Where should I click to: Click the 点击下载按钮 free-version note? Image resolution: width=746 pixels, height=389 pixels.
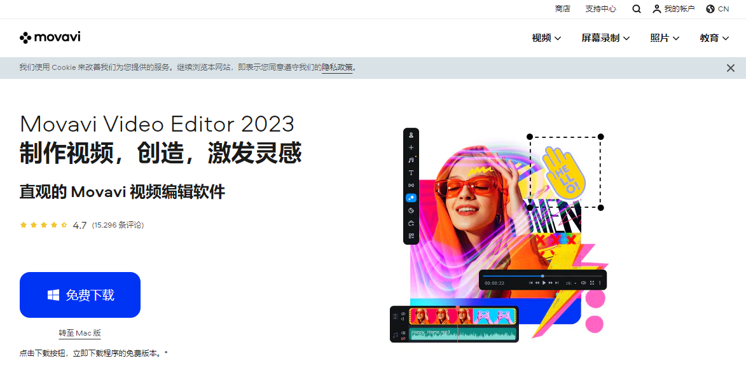pyautogui.click(x=93, y=353)
